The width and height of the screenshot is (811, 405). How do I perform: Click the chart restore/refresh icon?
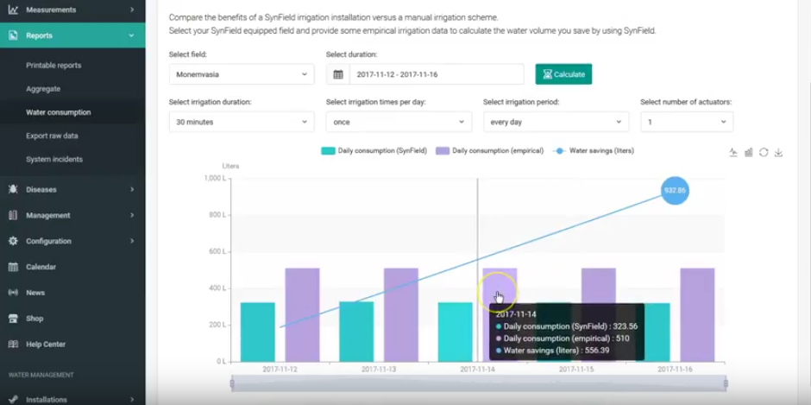click(764, 153)
